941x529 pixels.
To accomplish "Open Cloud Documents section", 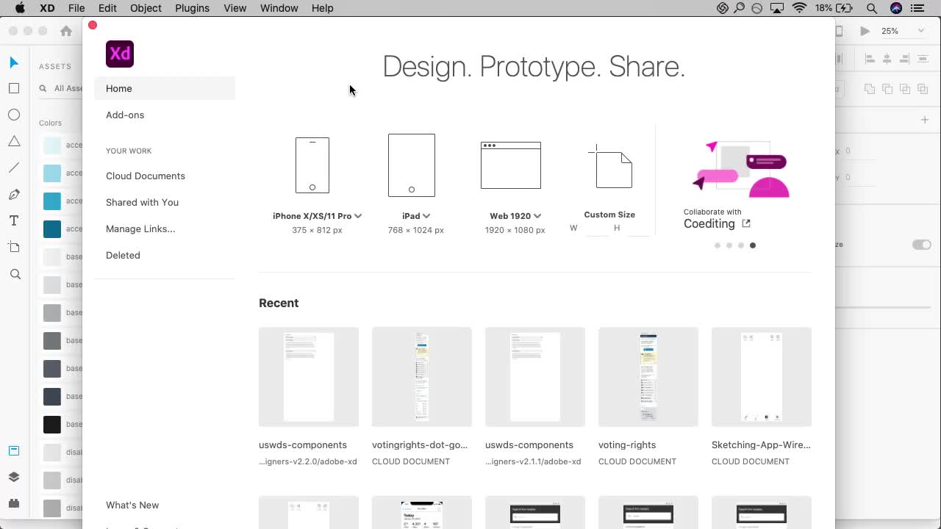I will click(146, 176).
